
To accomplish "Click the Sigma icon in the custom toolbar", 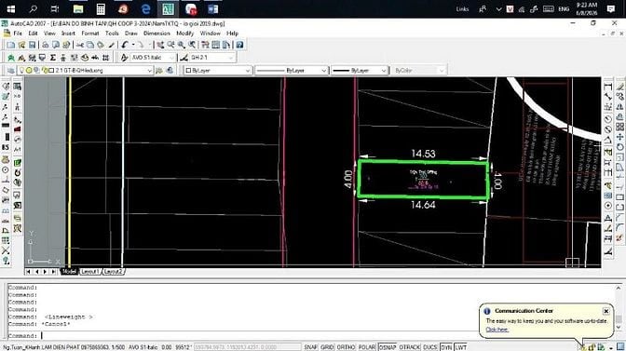I will coord(53,58).
